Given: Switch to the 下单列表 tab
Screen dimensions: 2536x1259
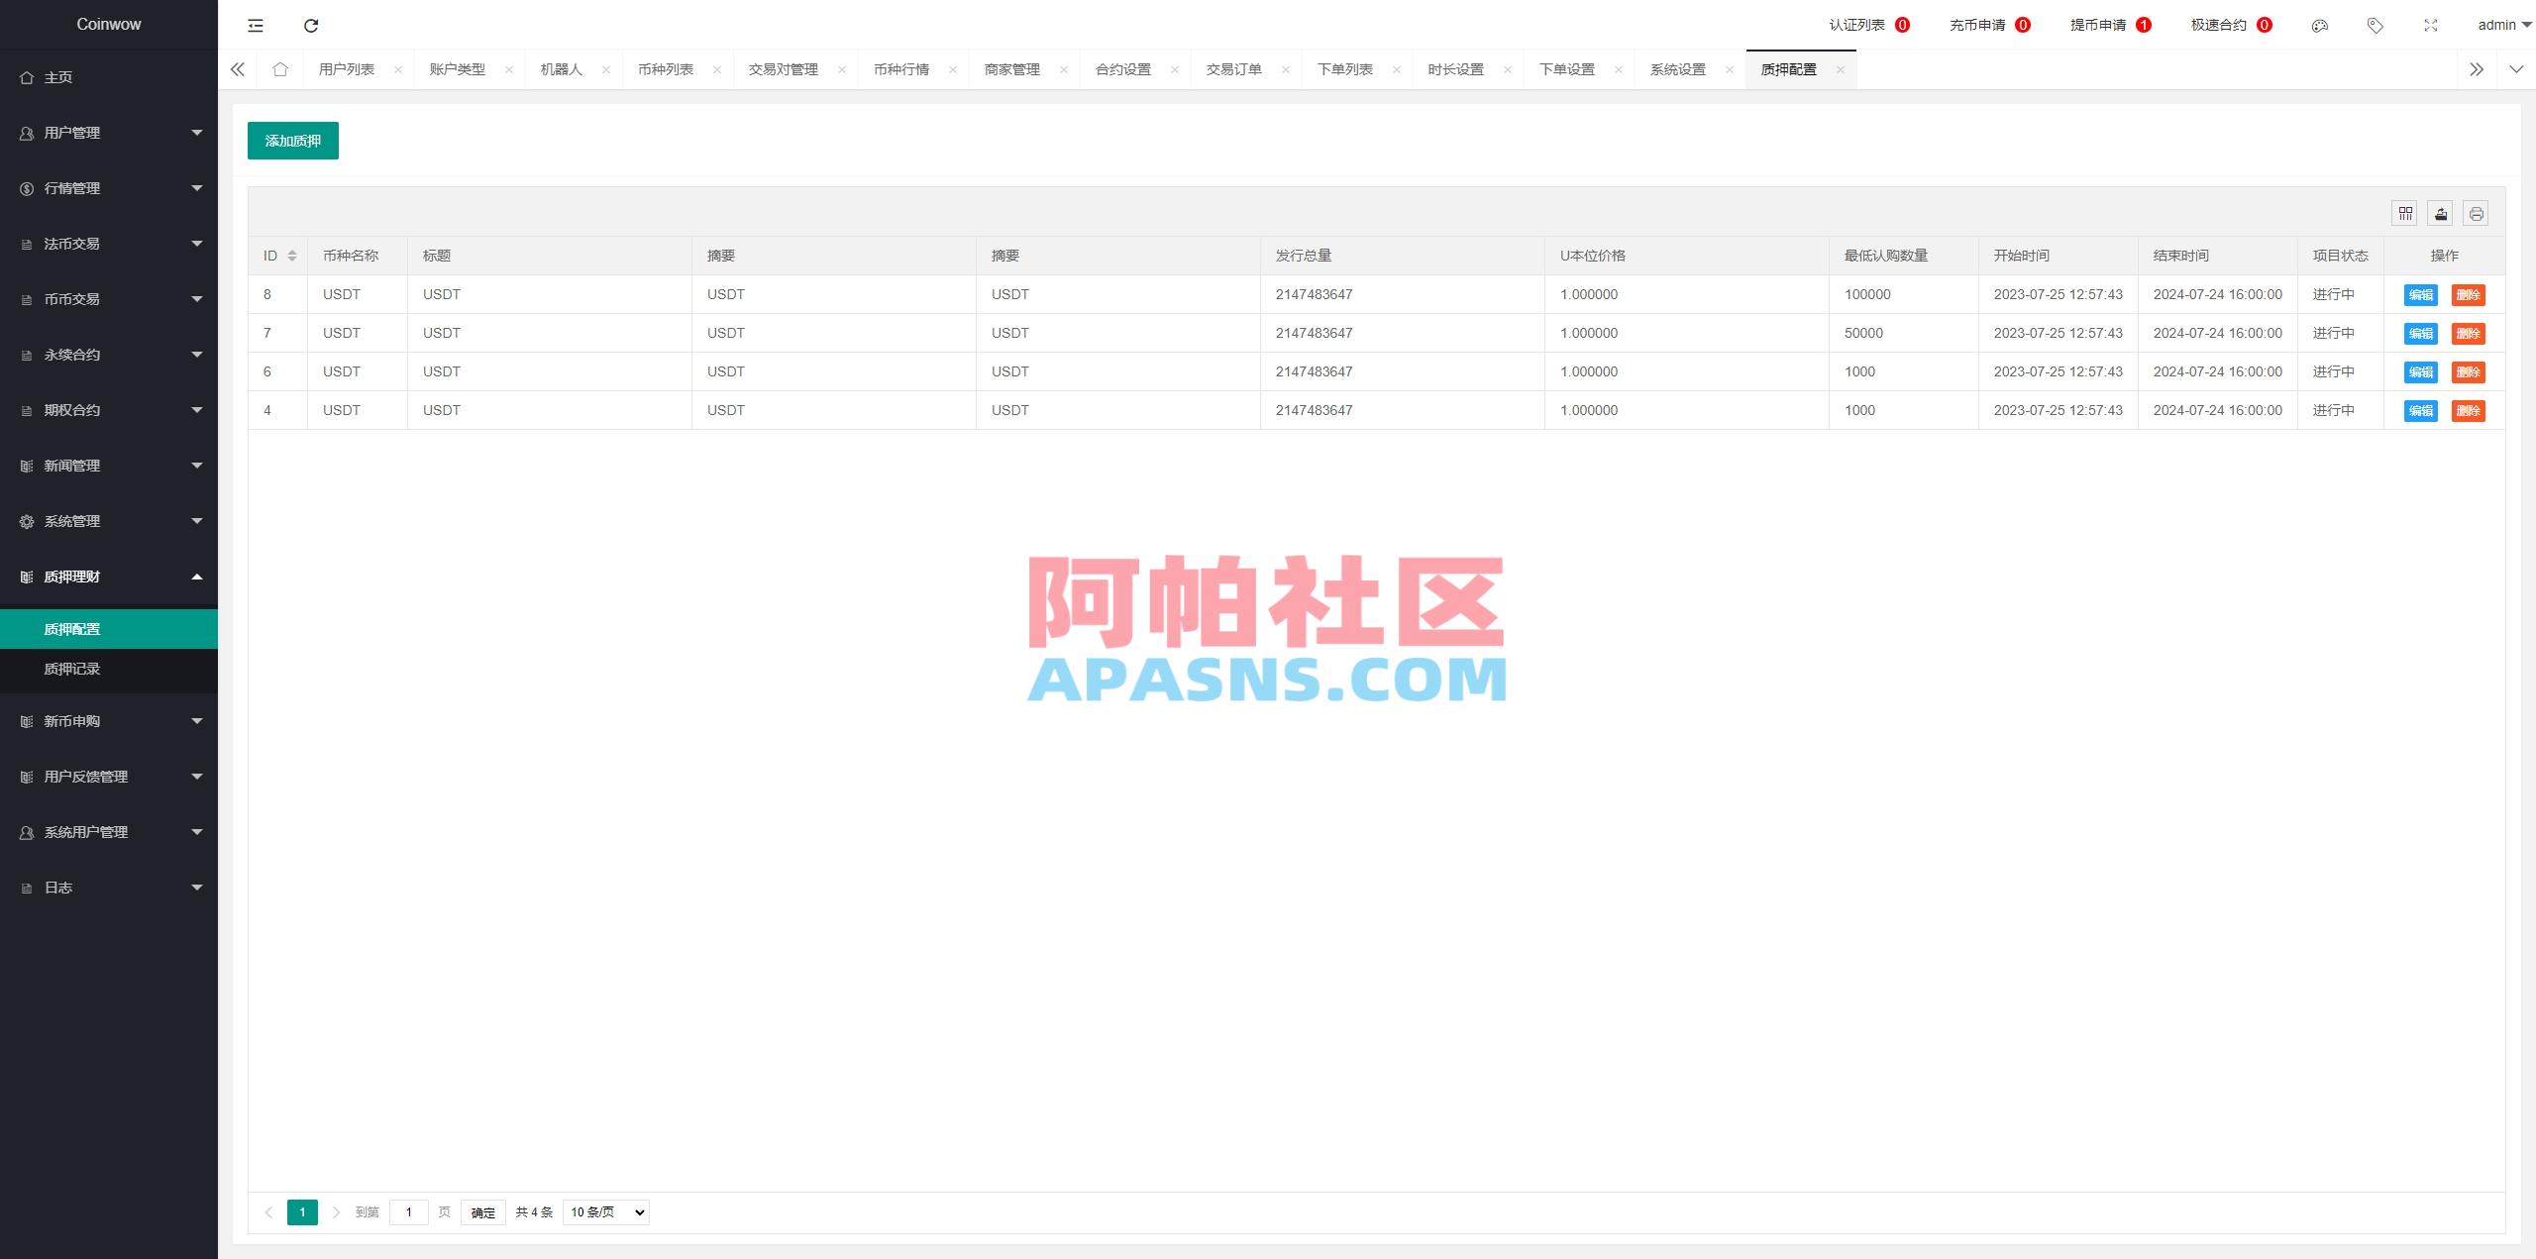Looking at the screenshot, I should coord(1345,69).
